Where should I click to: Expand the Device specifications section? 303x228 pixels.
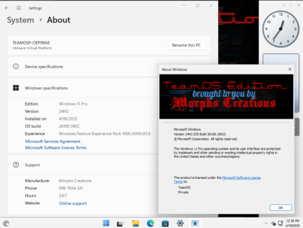click(83, 67)
